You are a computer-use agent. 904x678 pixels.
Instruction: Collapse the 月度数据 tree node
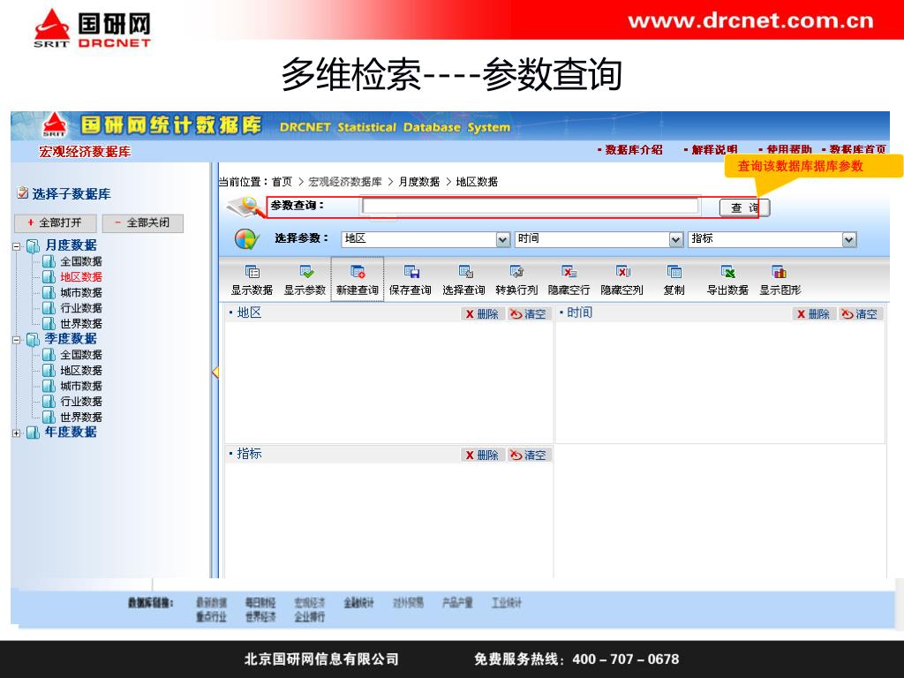tap(16, 247)
